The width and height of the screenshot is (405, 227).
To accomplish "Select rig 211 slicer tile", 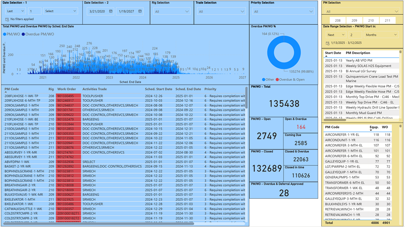I will pos(387,21).
